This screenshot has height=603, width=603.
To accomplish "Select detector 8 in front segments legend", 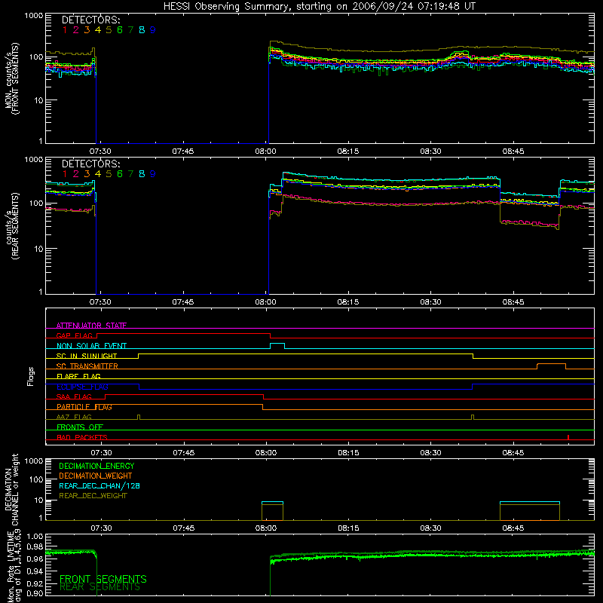I will click(142, 30).
